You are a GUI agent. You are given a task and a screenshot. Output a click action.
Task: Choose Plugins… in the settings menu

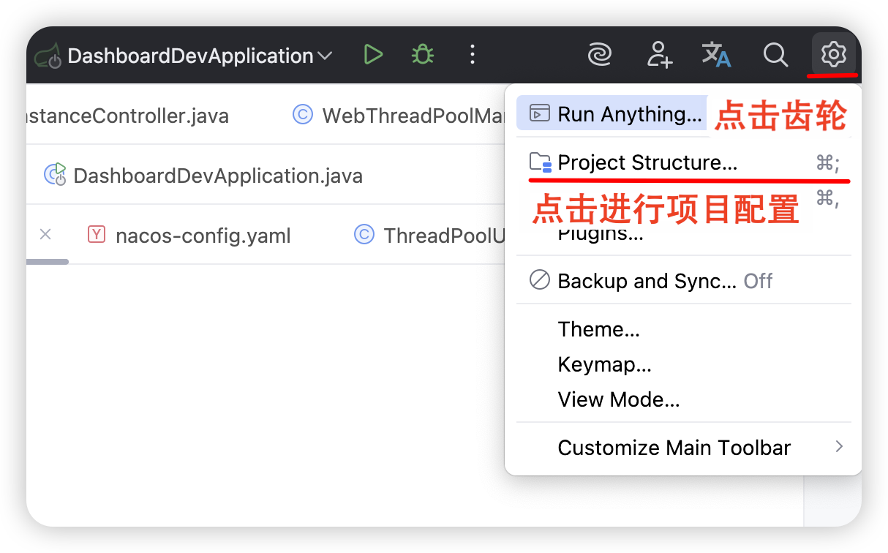point(601,234)
